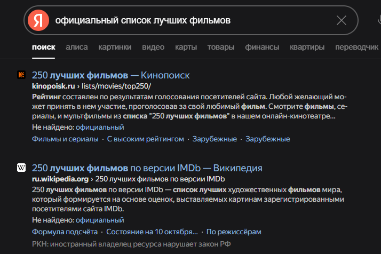Open the «Состояние на 10 октября…» sitelink
Screen dimensions: 381x254
152,232
